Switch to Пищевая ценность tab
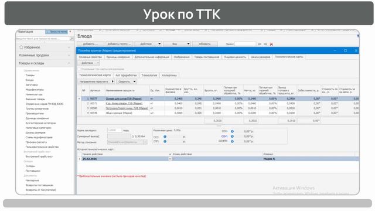The height and width of the screenshot is (211, 375). click(x=234, y=57)
